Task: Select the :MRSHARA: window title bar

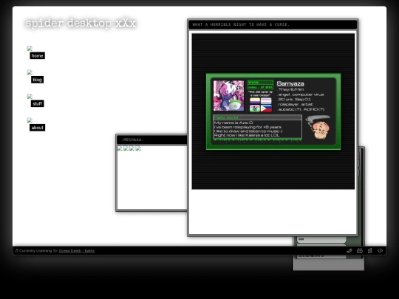Action: 152,140
